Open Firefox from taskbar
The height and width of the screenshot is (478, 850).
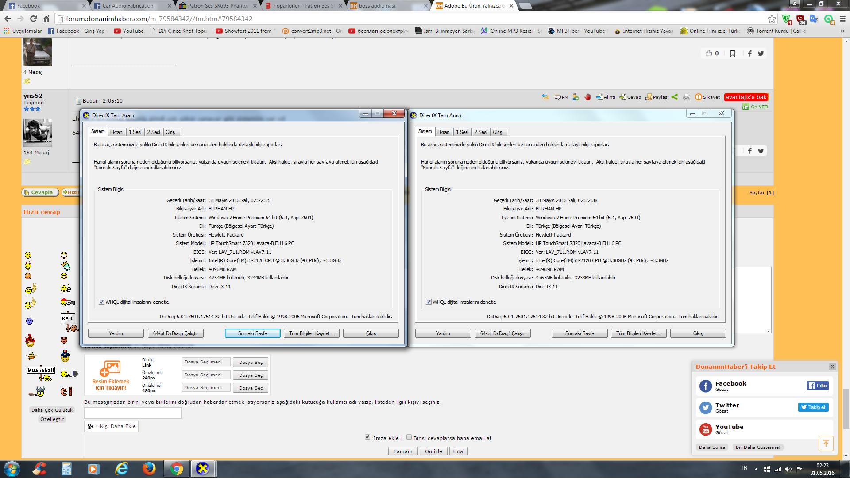click(149, 469)
